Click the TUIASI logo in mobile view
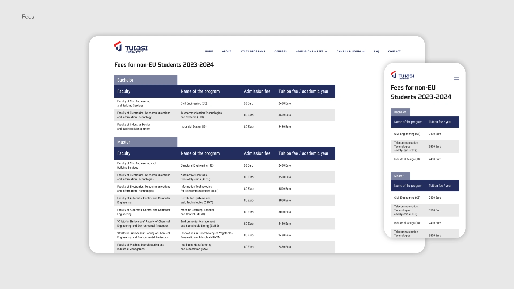The width and height of the screenshot is (514, 289). (402, 75)
